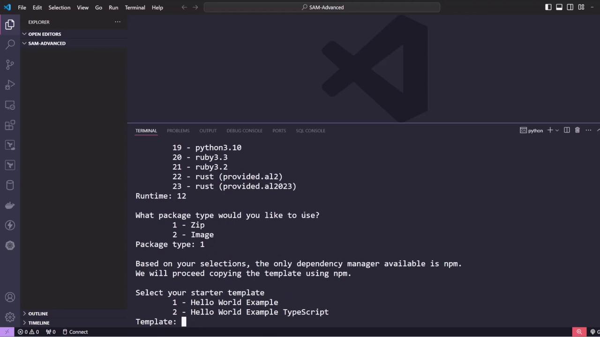Screen dimensions: 600x337
Task: Collapse the SAM-ADVANCED folder section
Action: [x=74, y=44]
